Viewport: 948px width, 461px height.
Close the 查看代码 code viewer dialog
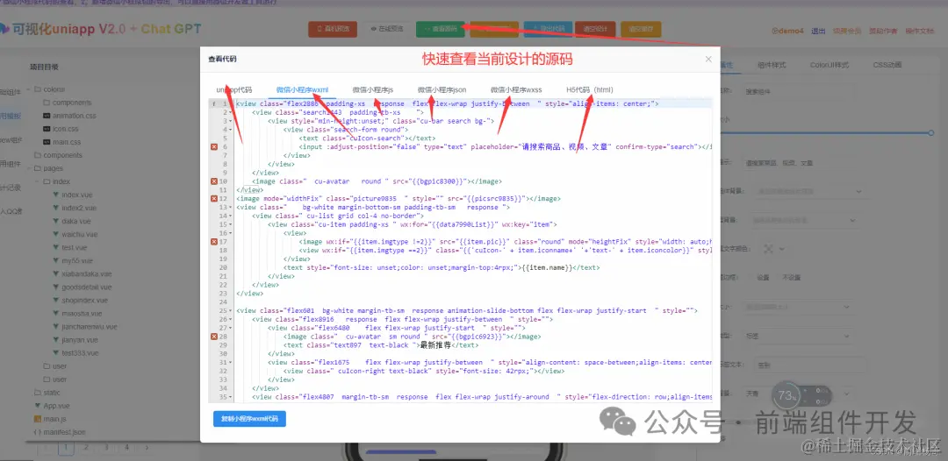click(x=708, y=59)
